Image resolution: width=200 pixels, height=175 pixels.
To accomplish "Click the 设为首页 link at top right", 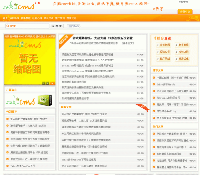I will click(x=183, y=2).
